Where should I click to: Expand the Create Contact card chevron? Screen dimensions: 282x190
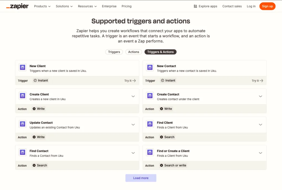click(261, 97)
